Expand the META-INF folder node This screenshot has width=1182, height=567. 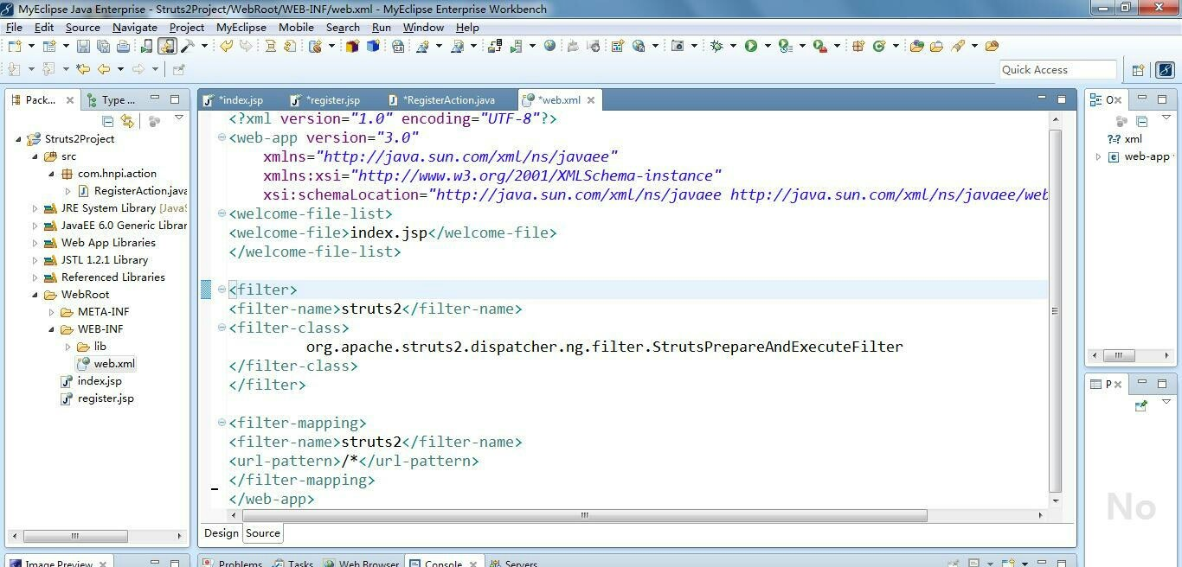pyautogui.click(x=51, y=312)
